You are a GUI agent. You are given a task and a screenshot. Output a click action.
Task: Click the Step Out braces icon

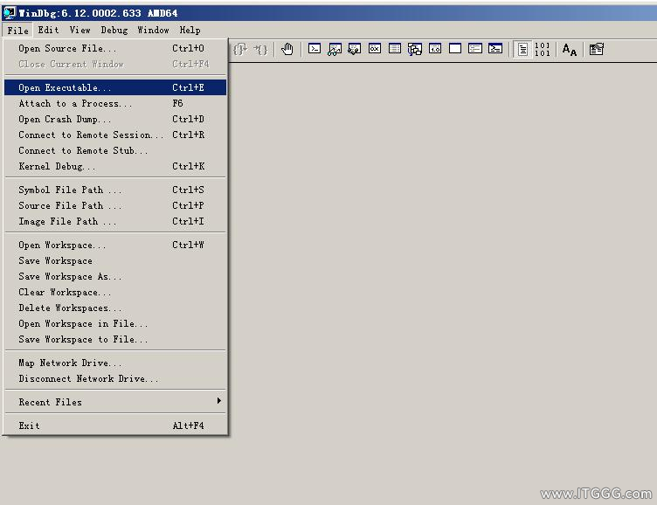[240, 50]
